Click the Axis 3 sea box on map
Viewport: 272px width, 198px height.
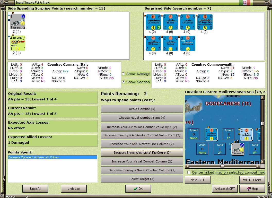pos(255,149)
